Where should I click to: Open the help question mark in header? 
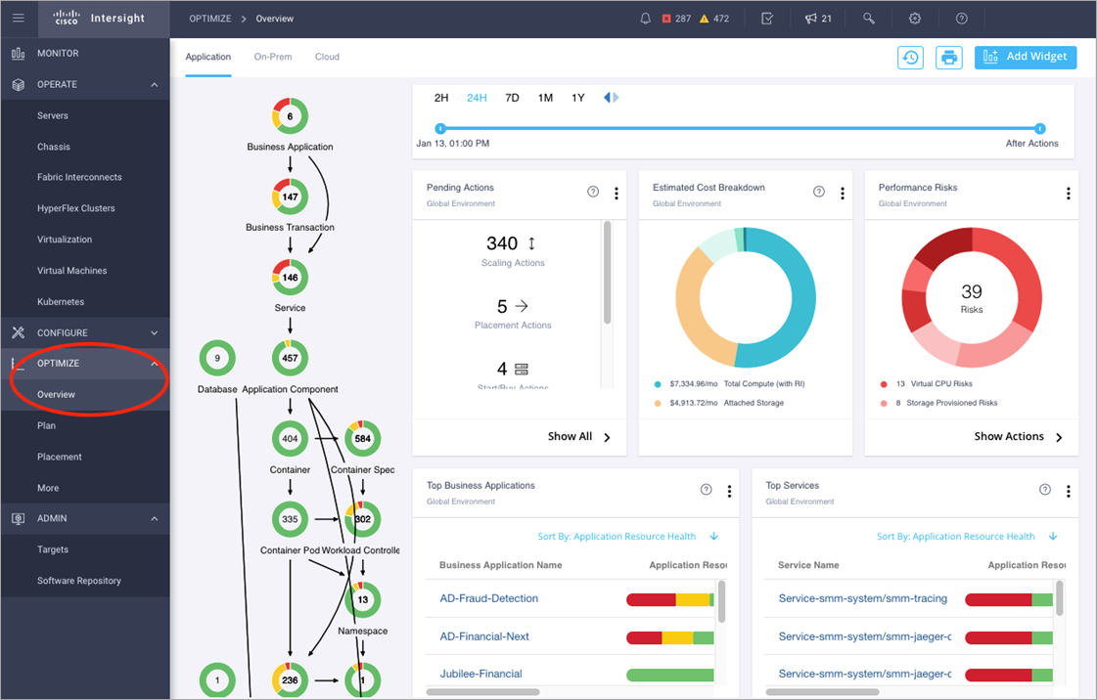961,19
